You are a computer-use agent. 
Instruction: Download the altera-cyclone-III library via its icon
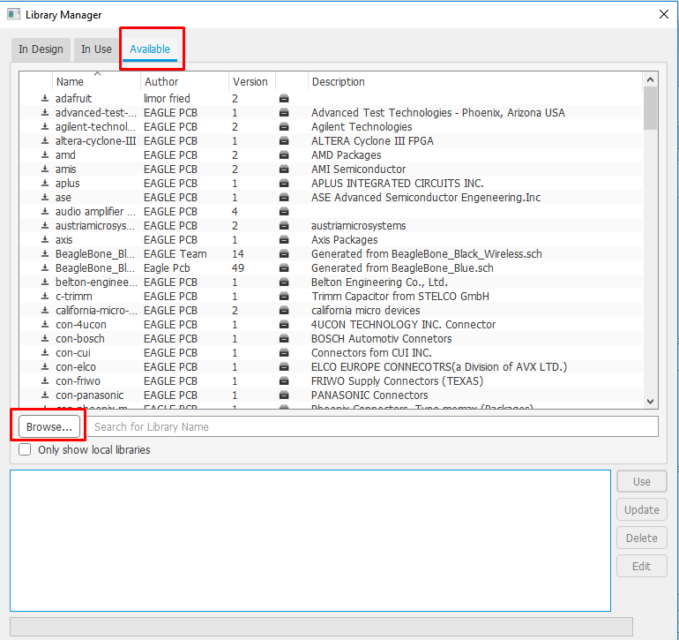pos(45,141)
